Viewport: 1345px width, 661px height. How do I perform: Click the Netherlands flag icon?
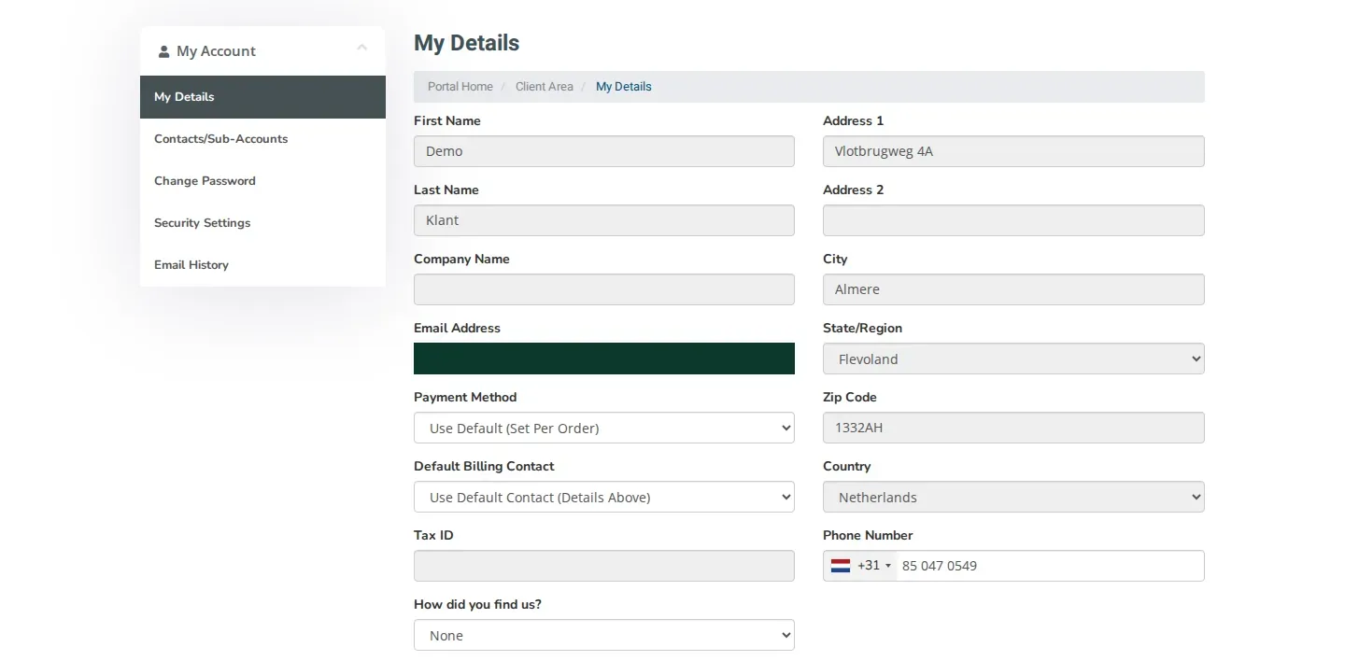[841, 566]
